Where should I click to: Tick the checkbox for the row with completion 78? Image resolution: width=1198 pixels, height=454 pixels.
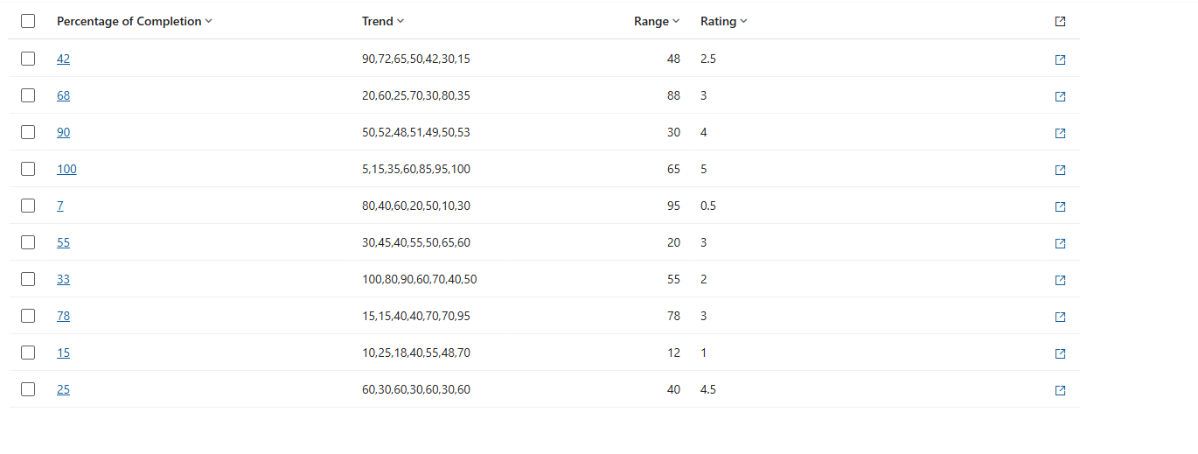point(28,316)
